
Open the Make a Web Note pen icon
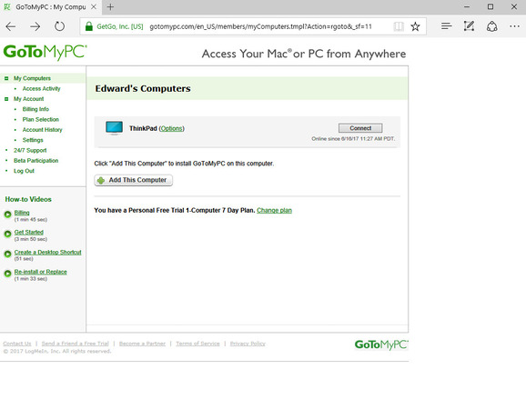[x=469, y=26]
